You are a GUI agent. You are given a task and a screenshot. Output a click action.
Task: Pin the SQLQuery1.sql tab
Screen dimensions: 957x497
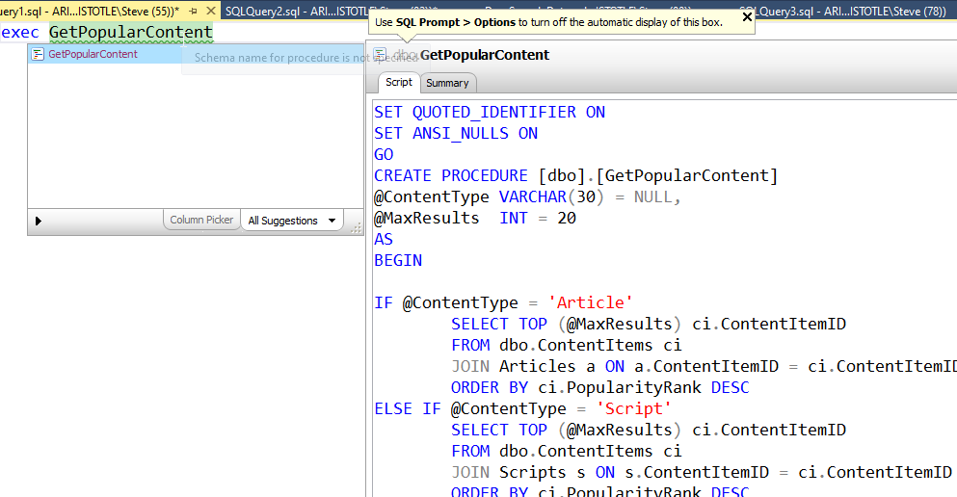194,11
